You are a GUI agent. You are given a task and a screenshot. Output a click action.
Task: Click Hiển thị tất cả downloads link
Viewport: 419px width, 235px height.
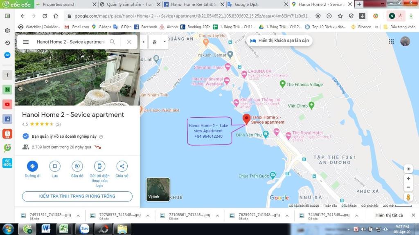coord(389,215)
